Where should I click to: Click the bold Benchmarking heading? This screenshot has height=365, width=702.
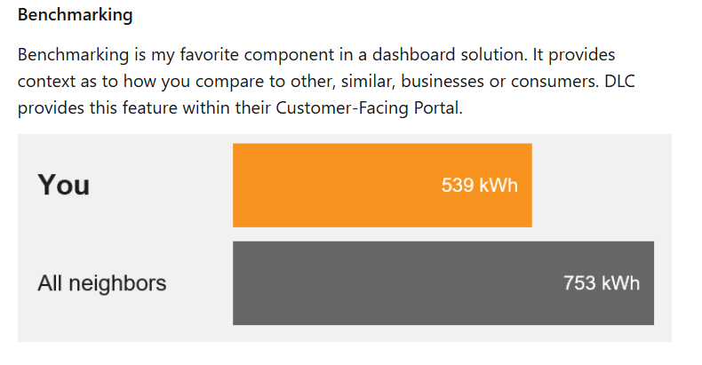point(75,16)
